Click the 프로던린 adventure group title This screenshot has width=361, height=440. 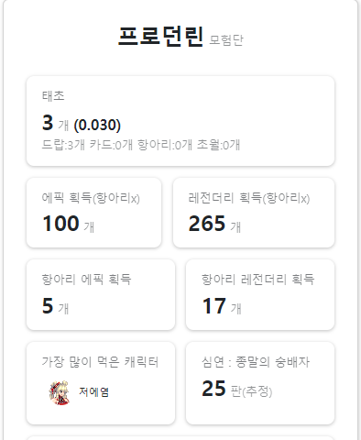(x=160, y=37)
